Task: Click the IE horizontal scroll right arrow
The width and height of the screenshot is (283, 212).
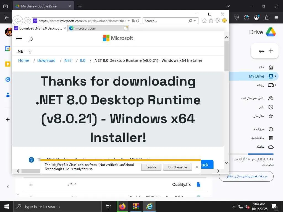Action: pos(218,171)
